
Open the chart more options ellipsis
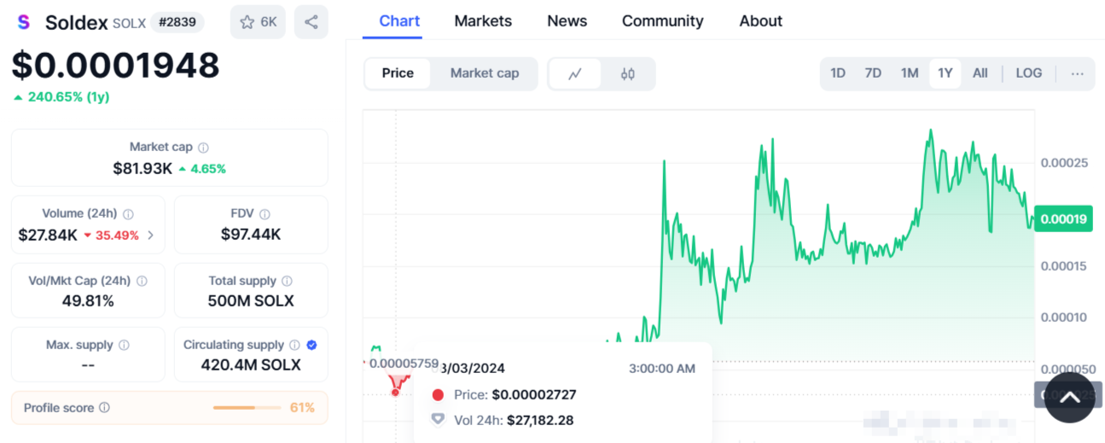(x=1077, y=73)
